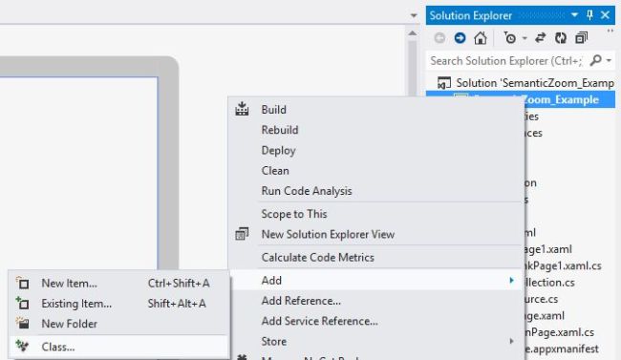Click the Solution Explorer title bar
The height and width of the screenshot is (360, 621).
tap(521, 15)
